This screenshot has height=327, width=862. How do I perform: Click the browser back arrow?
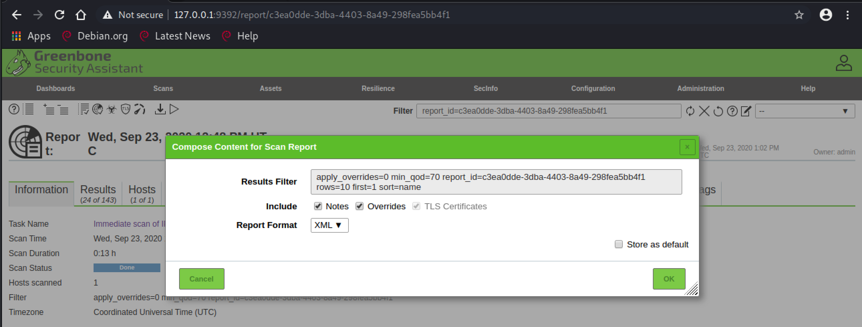click(x=16, y=15)
